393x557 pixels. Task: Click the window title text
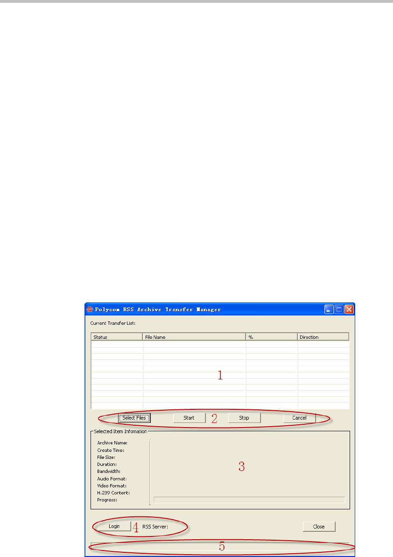(158, 309)
